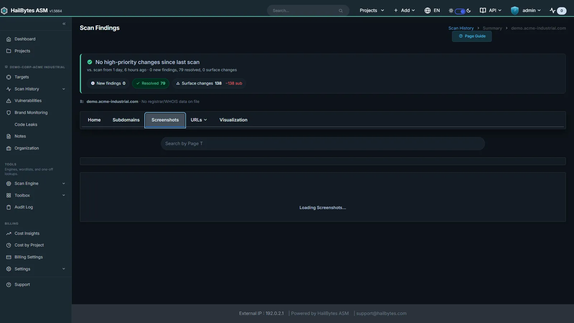Open Brand Monitoring in sidebar
The height and width of the screenshot is (323, 574).
click(31, 113)
